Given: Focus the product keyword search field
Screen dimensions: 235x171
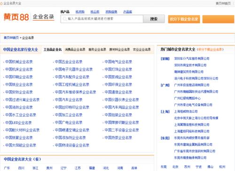Looking at the screenshot, I should click(102, 19).
